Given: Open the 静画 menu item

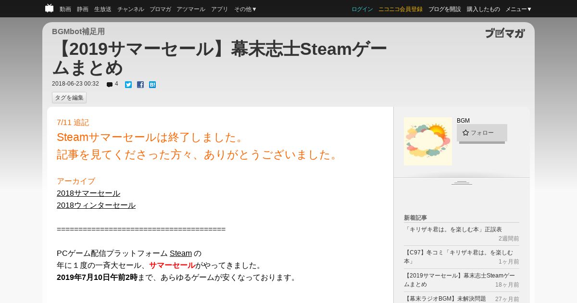Looking at the screenshot, I should pos(83,9).
